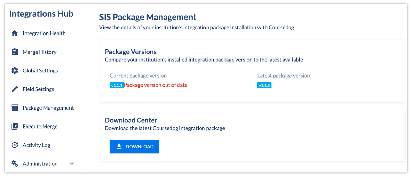
Task: Expand the Administration chevron
Action: (72, 164)
